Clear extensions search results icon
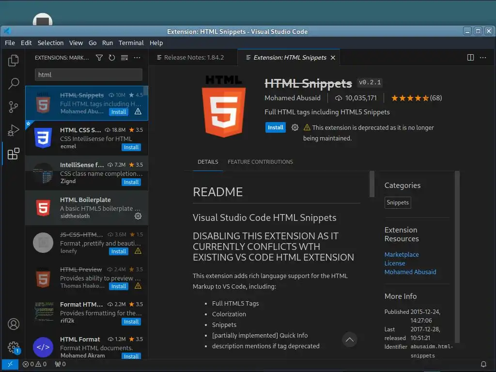The height and width of the screenshot is (372, 496). (124, 58)
